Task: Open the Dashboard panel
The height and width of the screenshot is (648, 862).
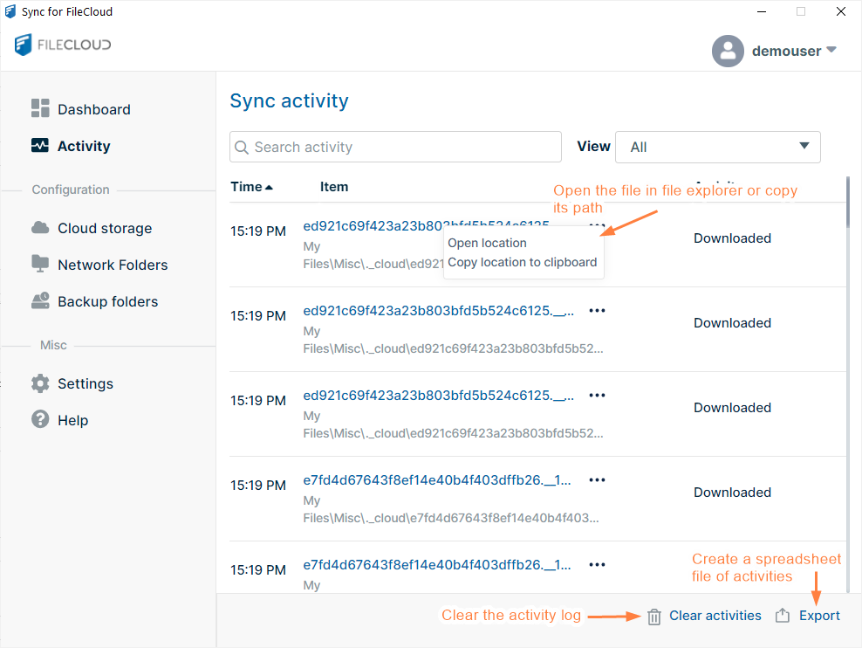Action: 93,108
